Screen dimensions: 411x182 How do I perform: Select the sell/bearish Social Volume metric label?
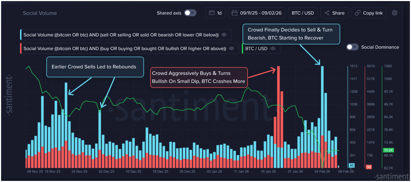click(121, 35)
